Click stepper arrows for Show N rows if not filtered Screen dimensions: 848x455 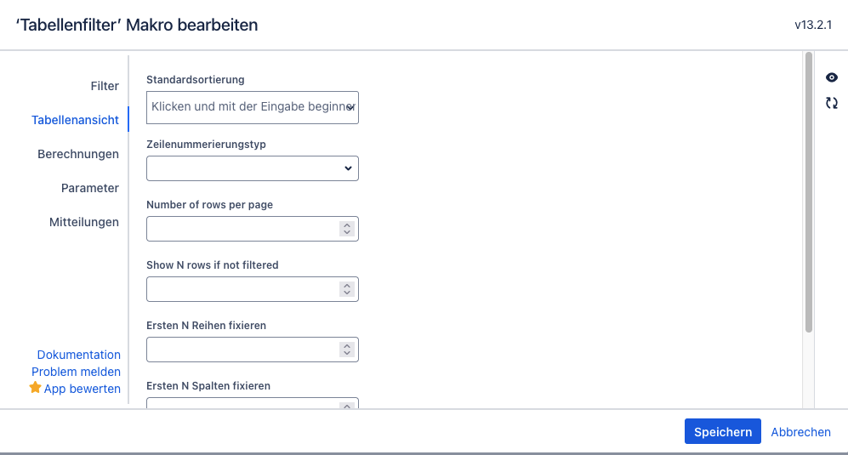[346, 289]
